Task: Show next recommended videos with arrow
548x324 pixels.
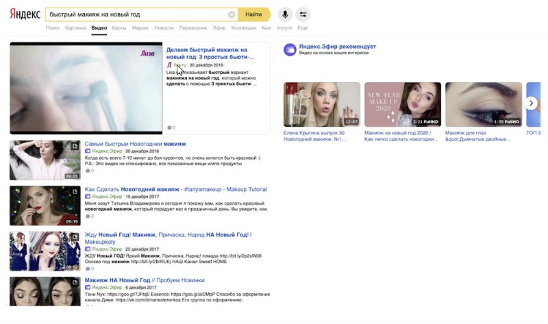Action: click(x=531, y=103)
